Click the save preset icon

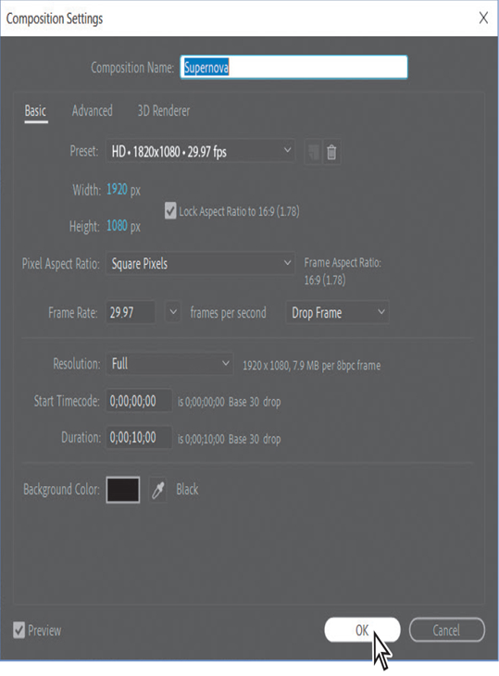point(313,152)
